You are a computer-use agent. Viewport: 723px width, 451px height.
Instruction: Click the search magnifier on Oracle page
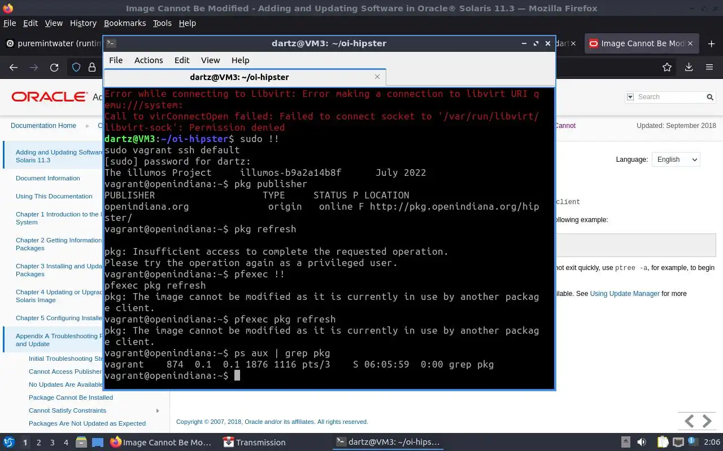click(710, 97)
